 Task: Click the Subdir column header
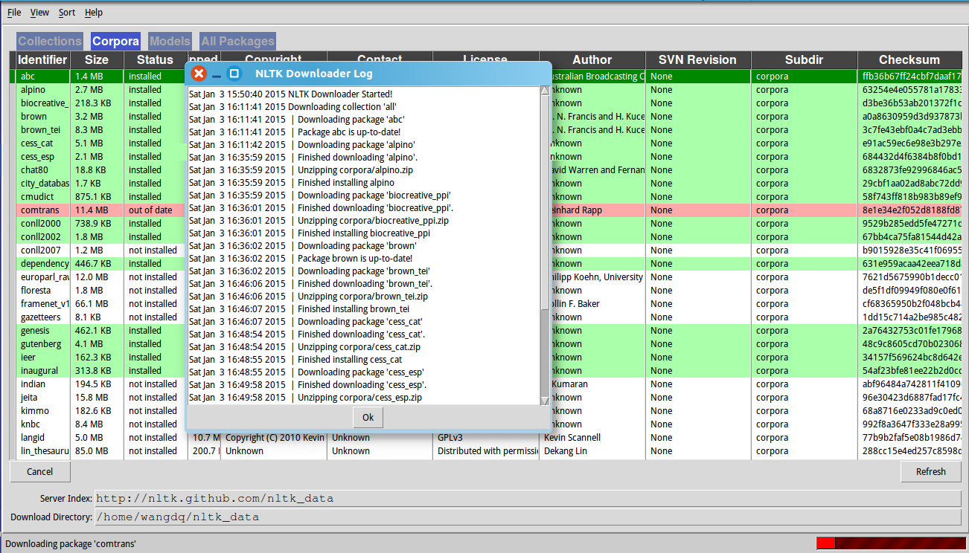coord(804,60)
